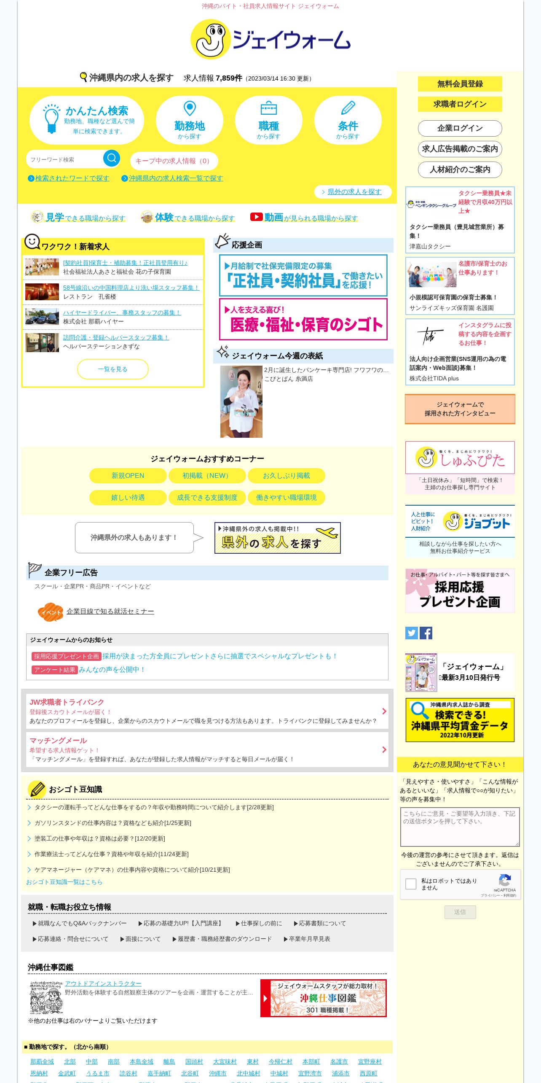The width and height of the screenshot is (541, 1083).
Task: Click 検索されたワードで探す link
Action: point(72,178)
